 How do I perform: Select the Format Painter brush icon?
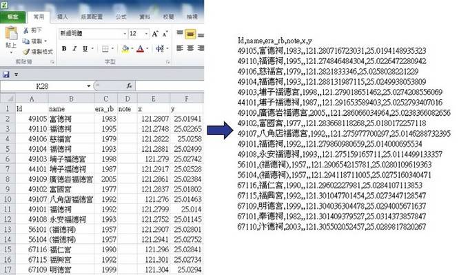click(x=26, y=52)
